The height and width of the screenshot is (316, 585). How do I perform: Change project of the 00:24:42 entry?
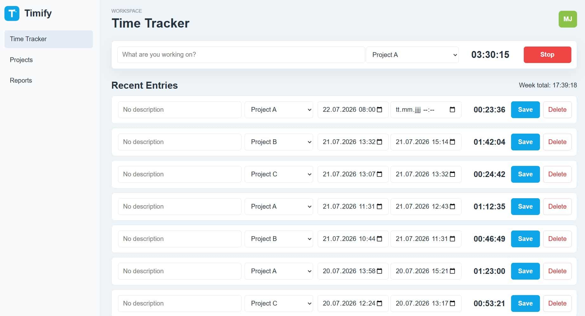coord(279,174)
